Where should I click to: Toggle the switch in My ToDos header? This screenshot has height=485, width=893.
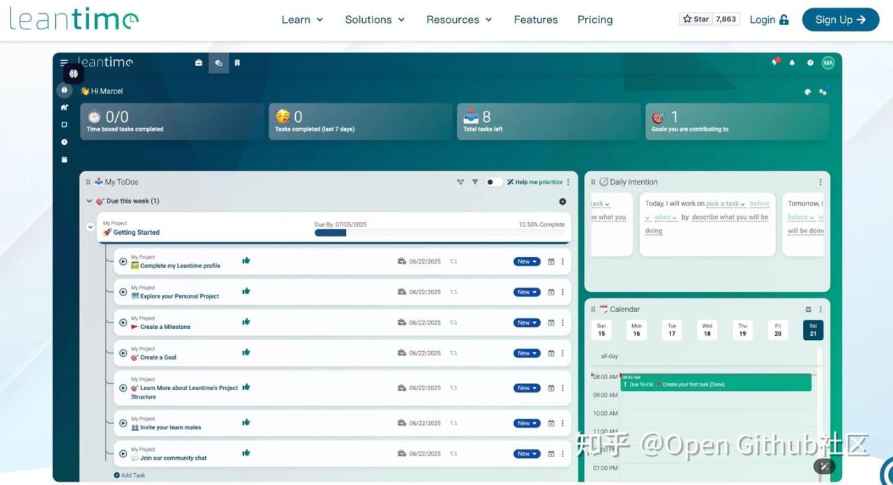coord(493,182)
